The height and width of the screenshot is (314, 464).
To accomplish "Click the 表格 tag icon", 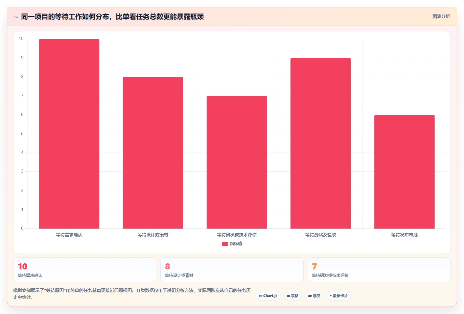I will click(288, 296).
